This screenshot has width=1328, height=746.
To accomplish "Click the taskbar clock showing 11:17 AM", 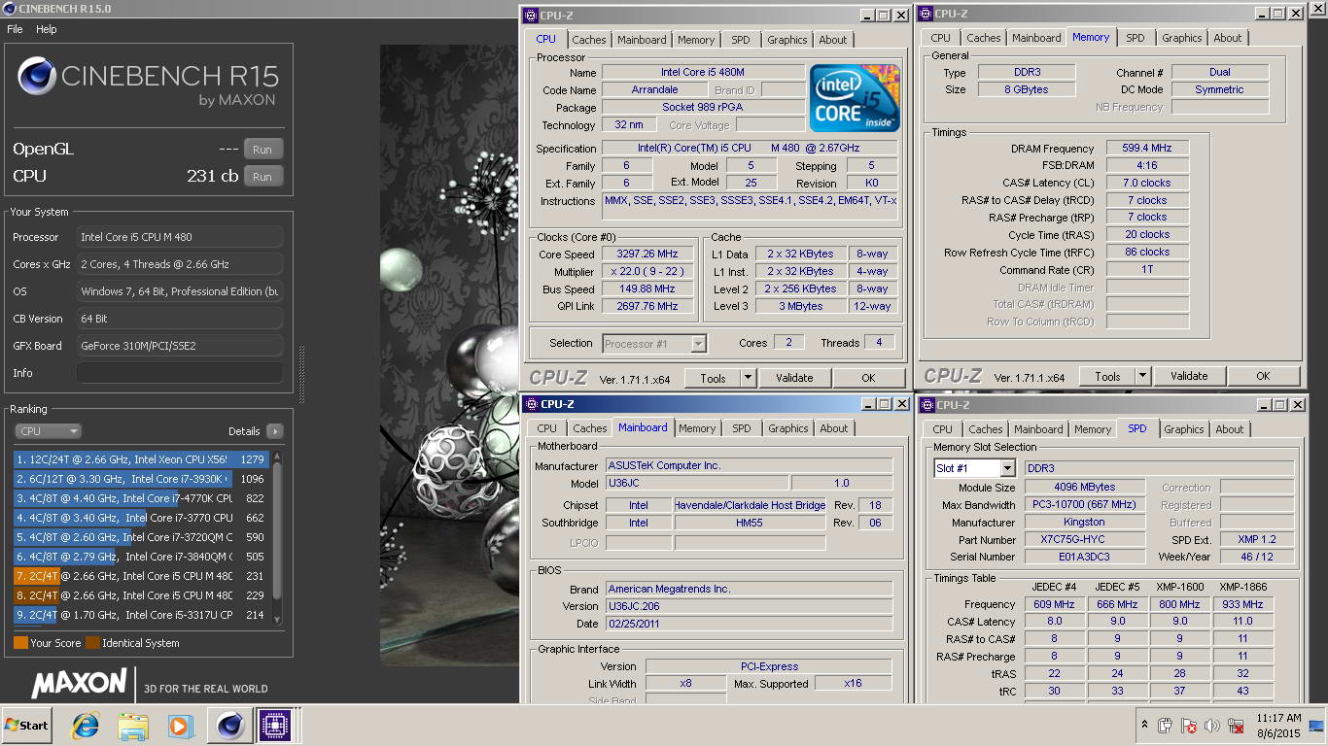I will click(x=1277, y=726).
